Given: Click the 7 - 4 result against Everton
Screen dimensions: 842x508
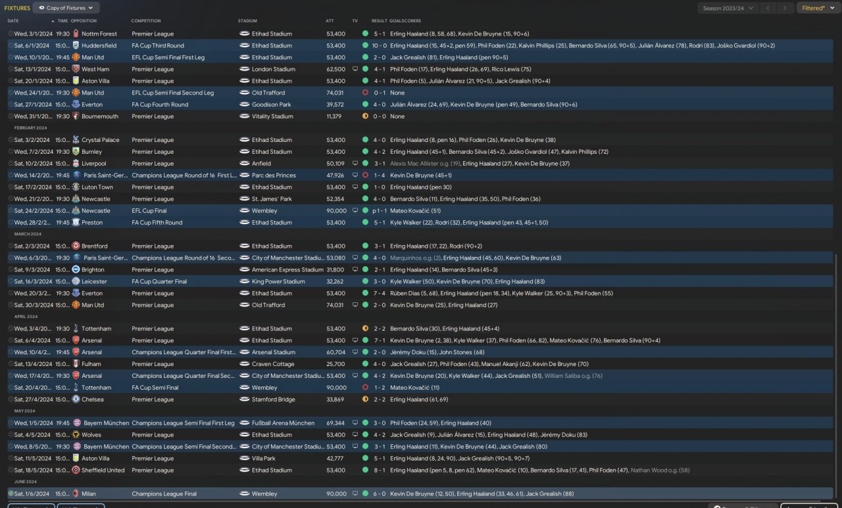Looking at the screenshot, I should coord(380,294).
